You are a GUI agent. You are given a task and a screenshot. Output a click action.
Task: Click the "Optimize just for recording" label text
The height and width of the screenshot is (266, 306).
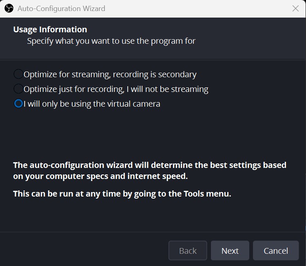pos(116,89)
